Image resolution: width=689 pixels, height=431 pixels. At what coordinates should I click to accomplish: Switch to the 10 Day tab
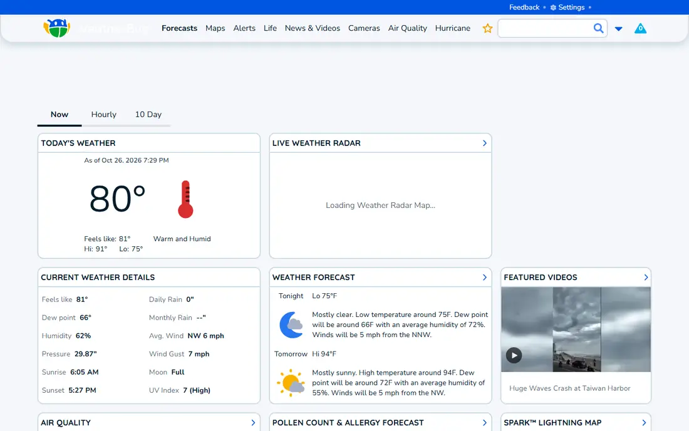coord(148,115)
